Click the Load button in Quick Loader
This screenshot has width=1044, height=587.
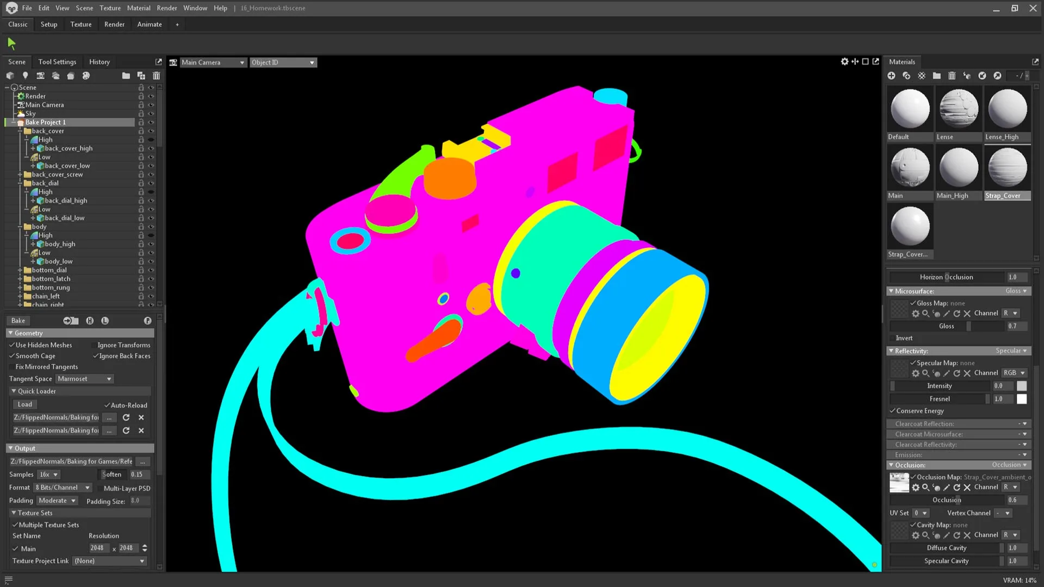pos(25,404)
